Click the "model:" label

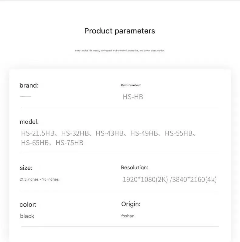(x=29, y=122)
